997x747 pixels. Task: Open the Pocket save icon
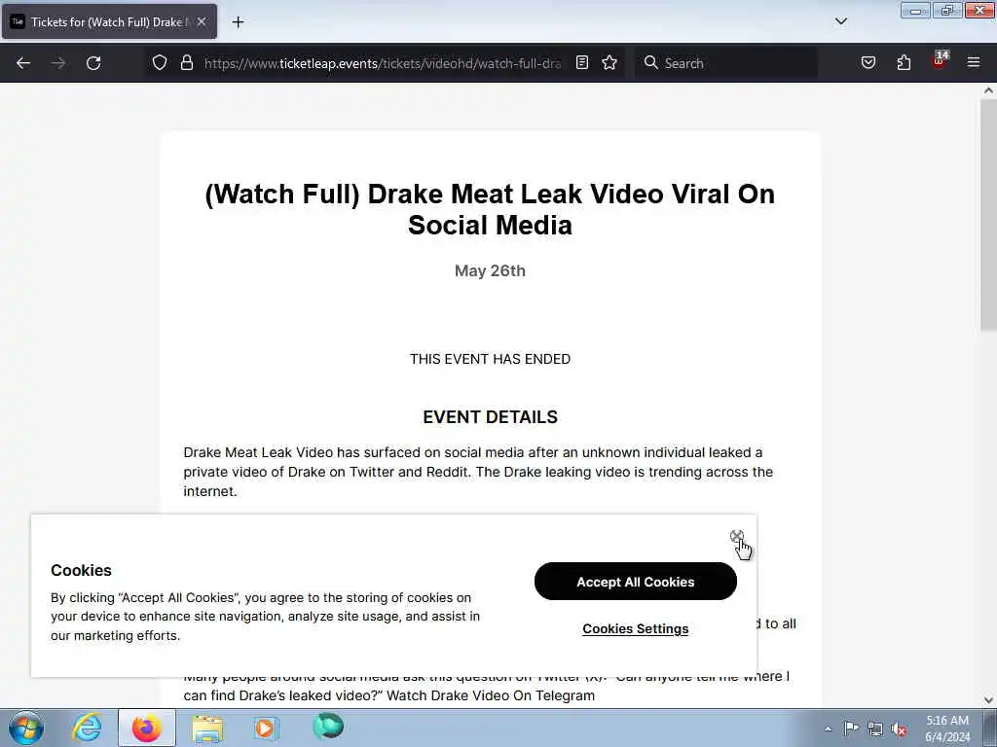tap(868, 62)
